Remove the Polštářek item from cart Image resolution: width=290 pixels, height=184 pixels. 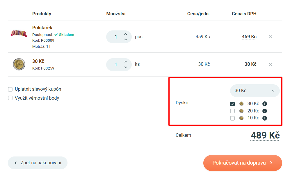[271, 37]
